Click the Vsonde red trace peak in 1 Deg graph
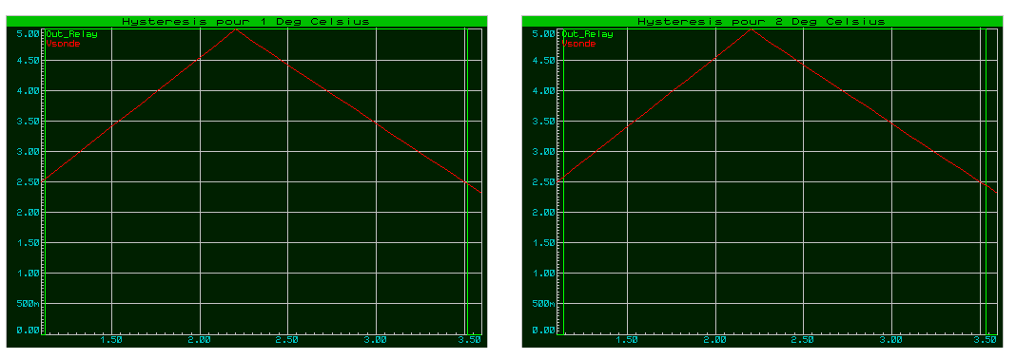The height and width of the screenshot is (359, 1016). click(236, 29)
